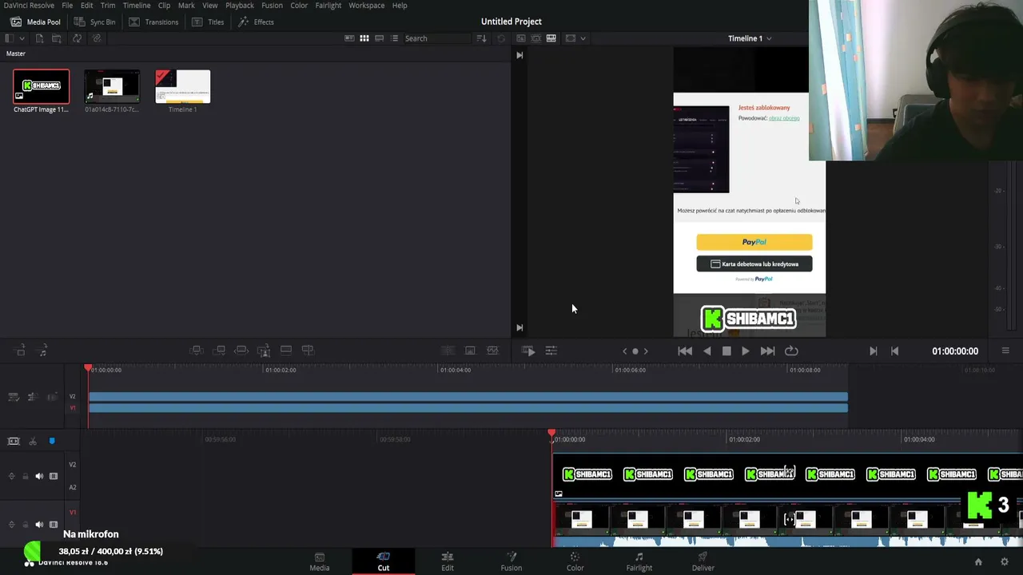Open the Fairlight menu
The width and height of the screenshot is (1023, 575).
point(328,6)
